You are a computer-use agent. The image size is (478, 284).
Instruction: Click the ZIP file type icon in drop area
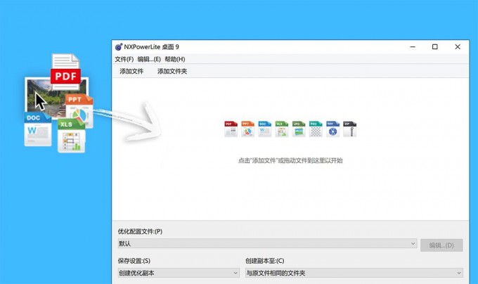pos(349,129)
